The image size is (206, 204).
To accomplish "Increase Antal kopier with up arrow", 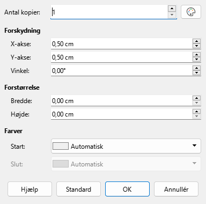I will tap(172, 9).
